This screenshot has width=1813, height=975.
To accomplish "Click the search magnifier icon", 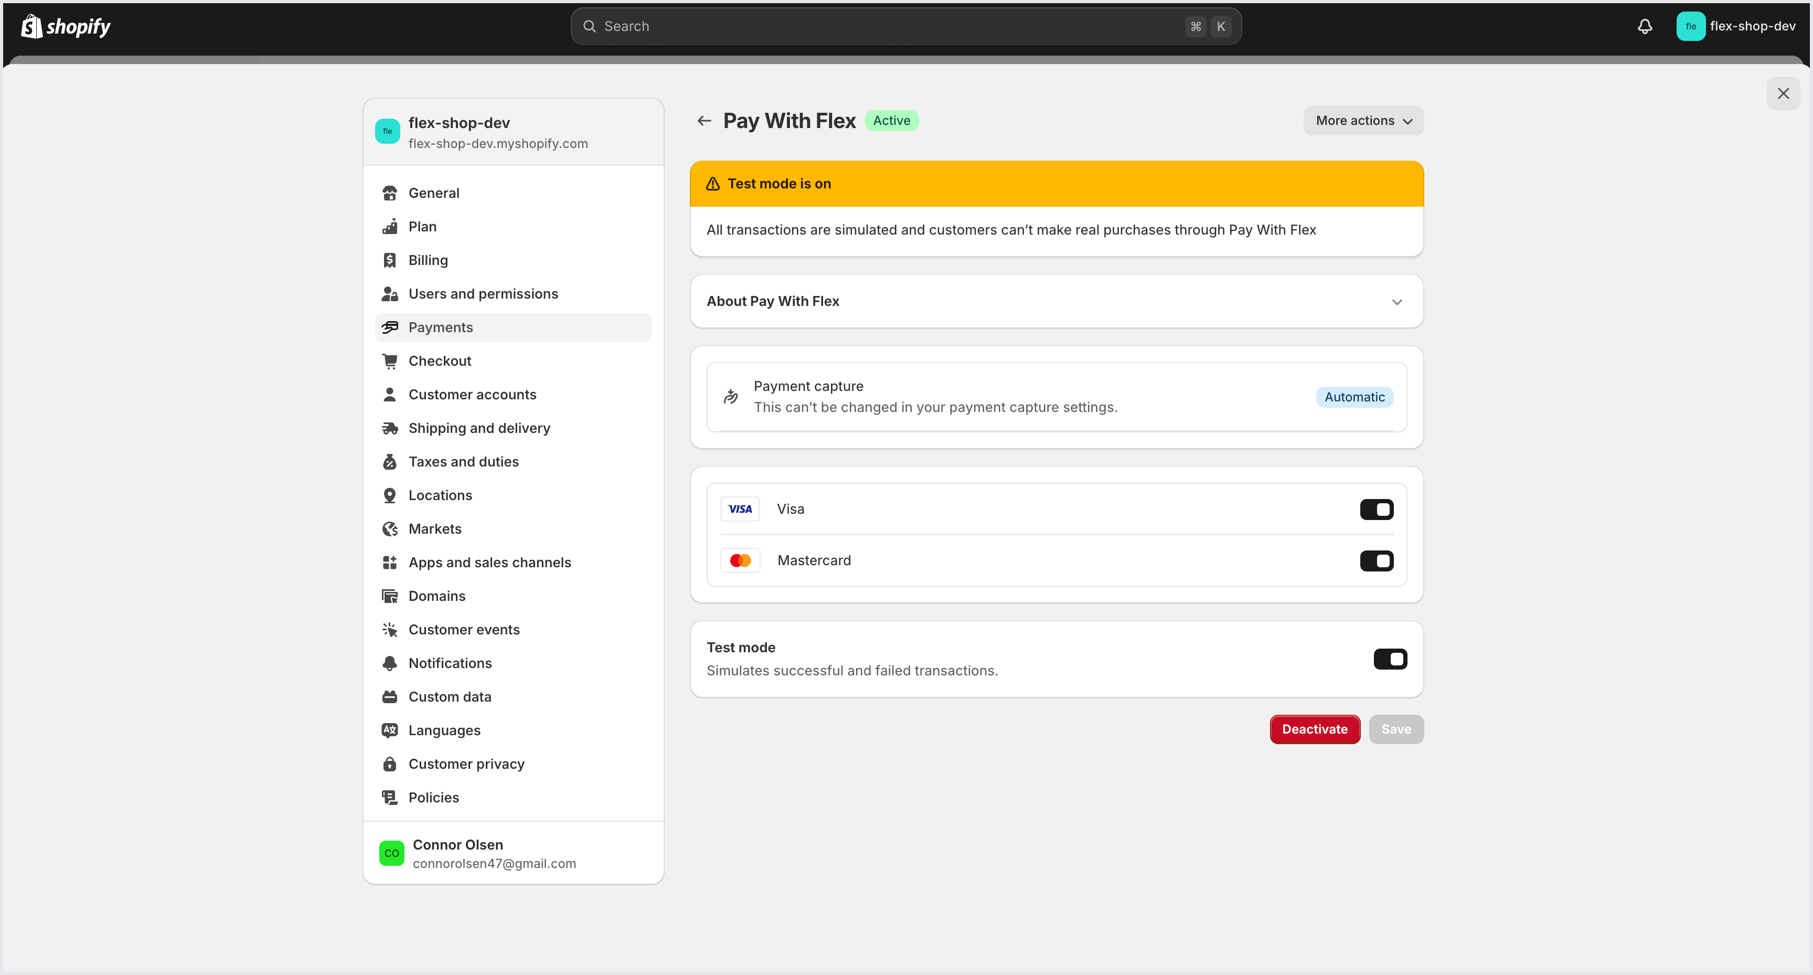I will 590,27.
